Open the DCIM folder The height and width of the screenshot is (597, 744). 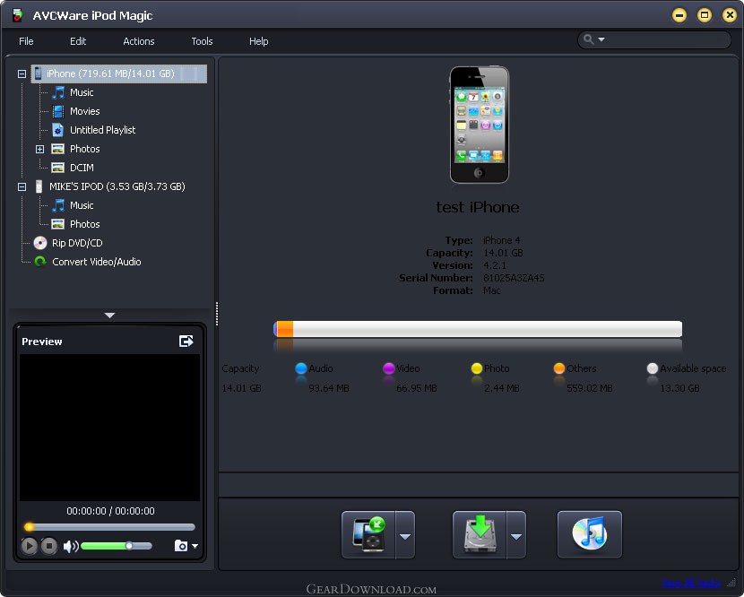coord(82,168)
